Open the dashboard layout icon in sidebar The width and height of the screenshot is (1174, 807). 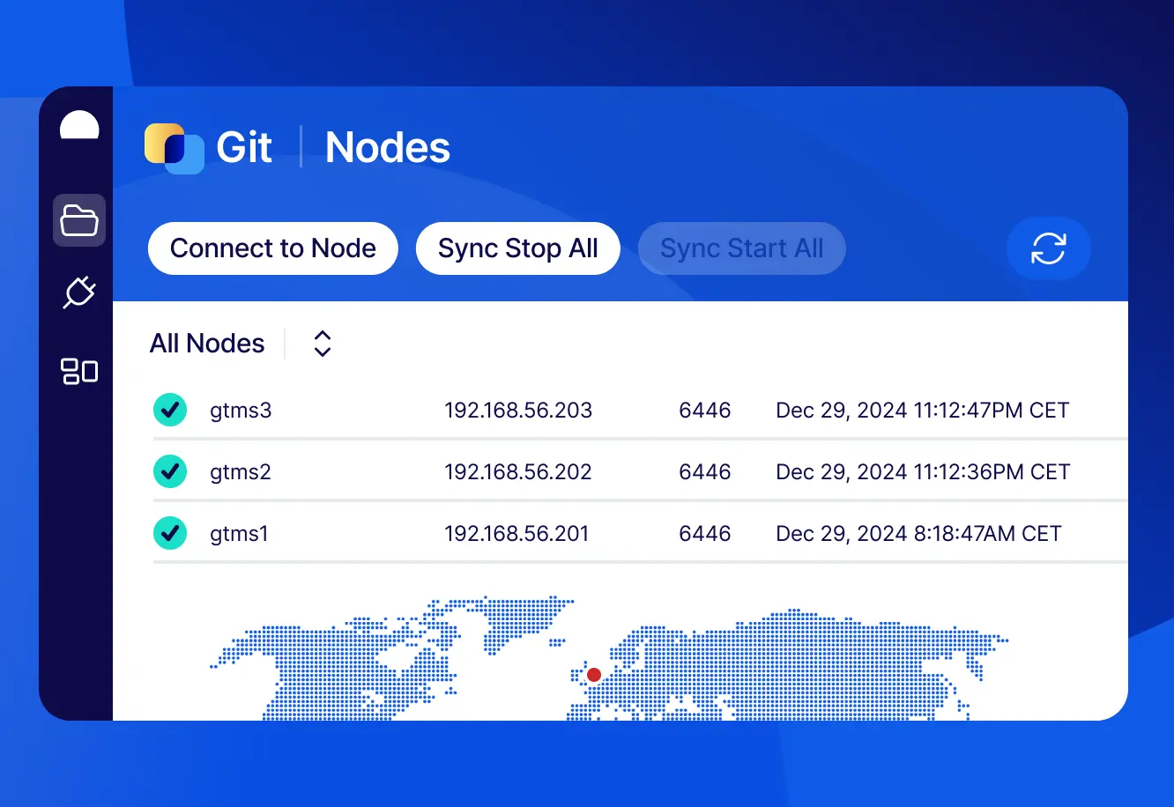click(x=79, y=372)
